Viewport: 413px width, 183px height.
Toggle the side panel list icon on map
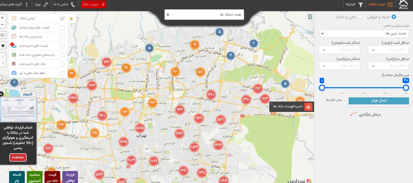point(310,17)
